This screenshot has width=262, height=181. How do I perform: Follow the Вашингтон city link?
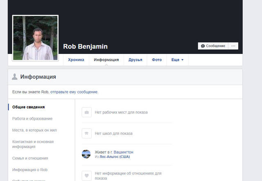123,152
